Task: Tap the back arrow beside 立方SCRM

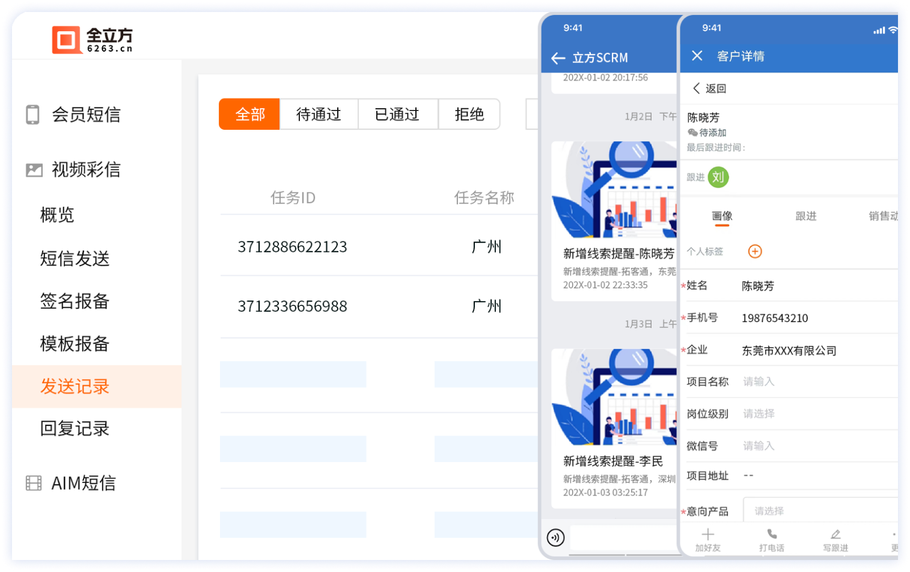Action: (x=558, y=58)
